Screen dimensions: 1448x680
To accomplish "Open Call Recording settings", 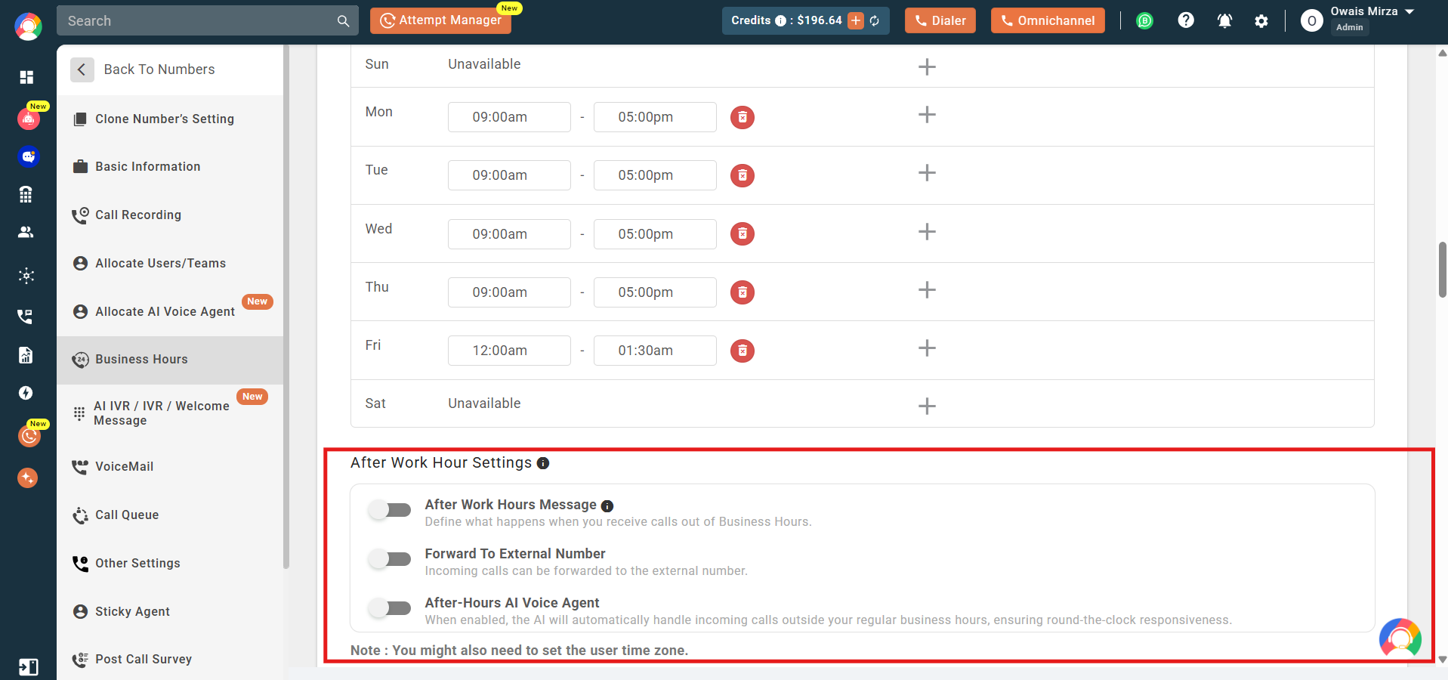I will (x=170, y=215).
